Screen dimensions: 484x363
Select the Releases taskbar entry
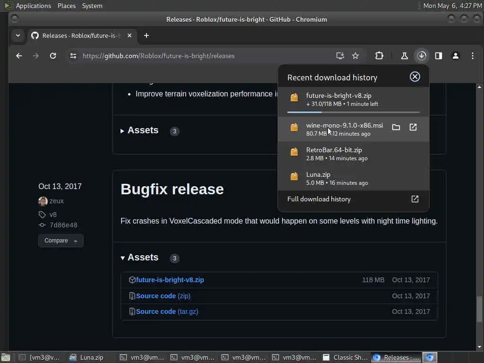tap(396, 357)
